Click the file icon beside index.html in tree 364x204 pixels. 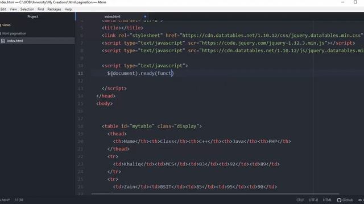tap(3, 41)
